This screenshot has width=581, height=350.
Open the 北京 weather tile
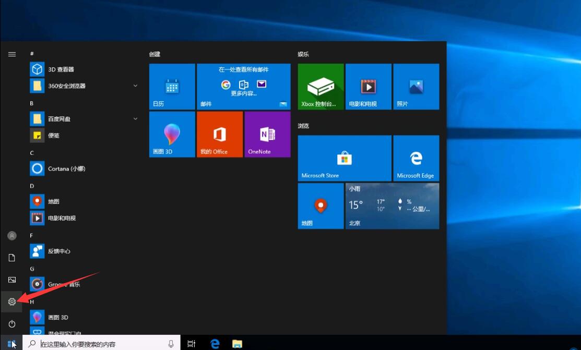tap(393, 206)
